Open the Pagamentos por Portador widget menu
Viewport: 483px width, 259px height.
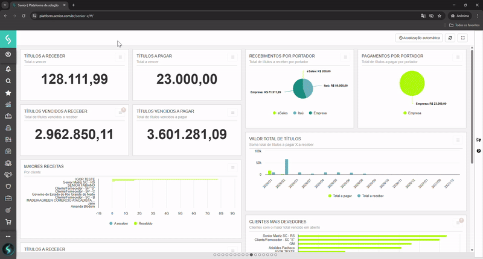[458, 57]
